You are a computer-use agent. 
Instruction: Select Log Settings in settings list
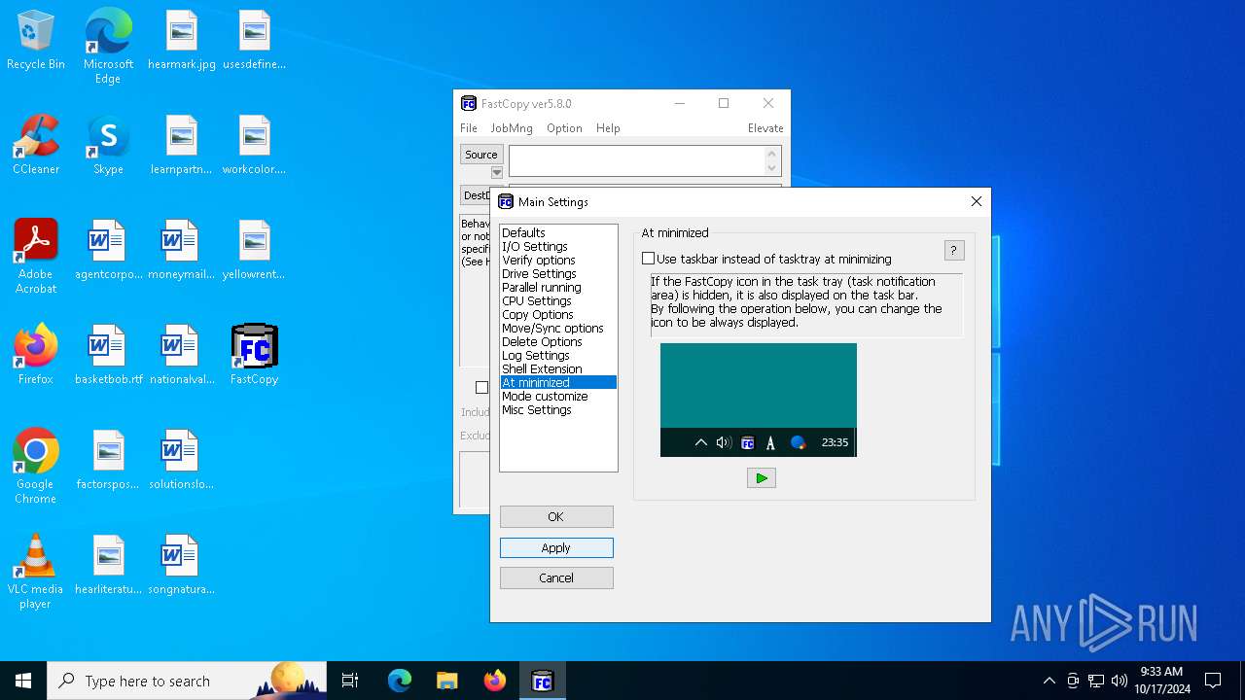coord(558,355)
